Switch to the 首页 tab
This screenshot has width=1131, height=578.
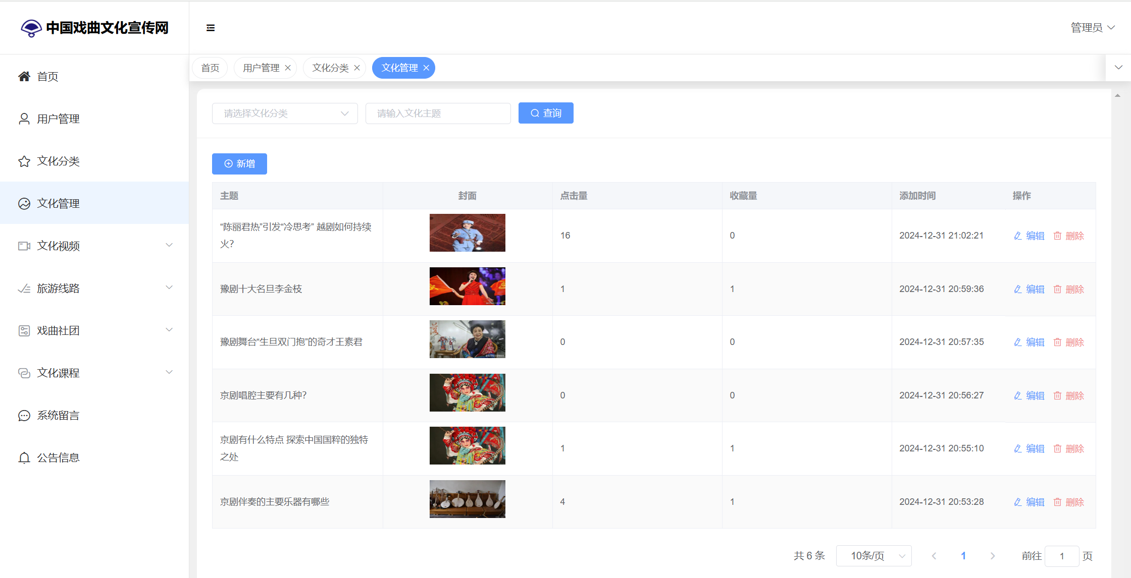tap(210, 68)
